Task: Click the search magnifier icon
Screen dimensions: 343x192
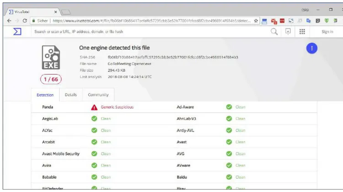Action: [274, 31]
